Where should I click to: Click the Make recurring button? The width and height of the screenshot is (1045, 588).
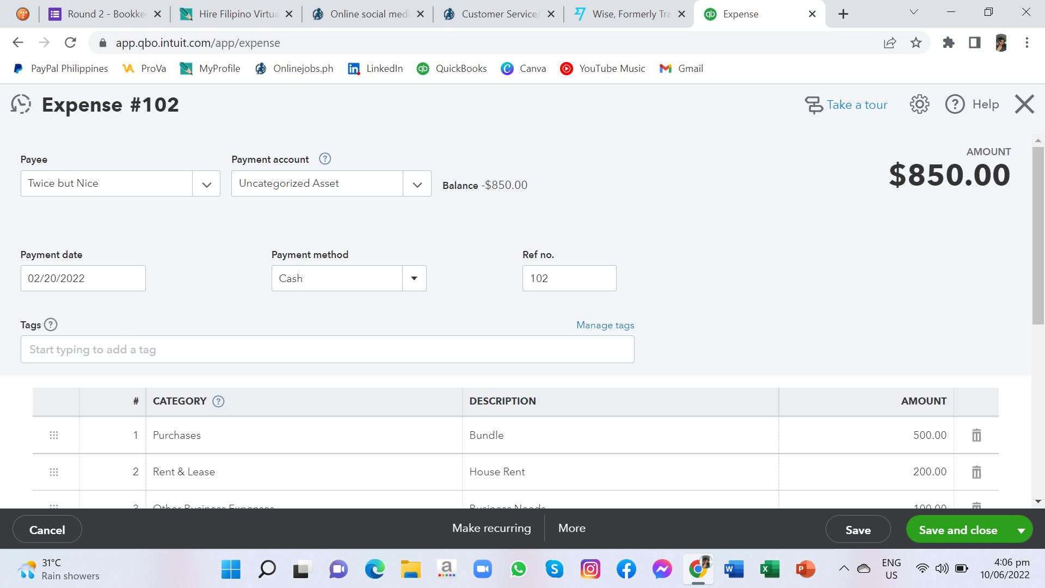tap(491, 528)
